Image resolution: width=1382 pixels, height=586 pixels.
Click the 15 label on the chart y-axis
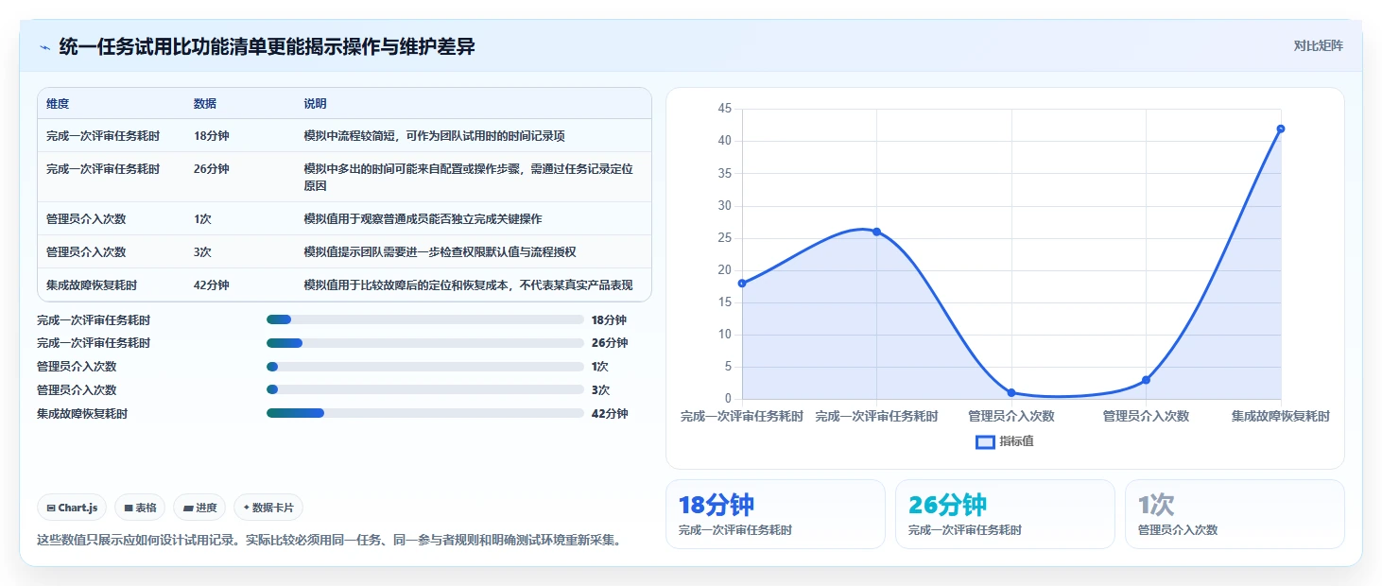click(x=725, y=302)
